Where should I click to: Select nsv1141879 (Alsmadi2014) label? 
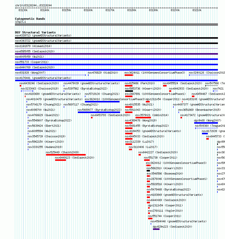pyautogui.click(x=33, y=46)
